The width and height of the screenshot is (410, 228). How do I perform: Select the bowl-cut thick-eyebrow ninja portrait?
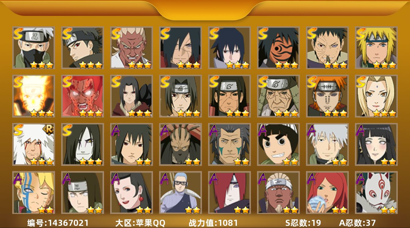point(278,144)
